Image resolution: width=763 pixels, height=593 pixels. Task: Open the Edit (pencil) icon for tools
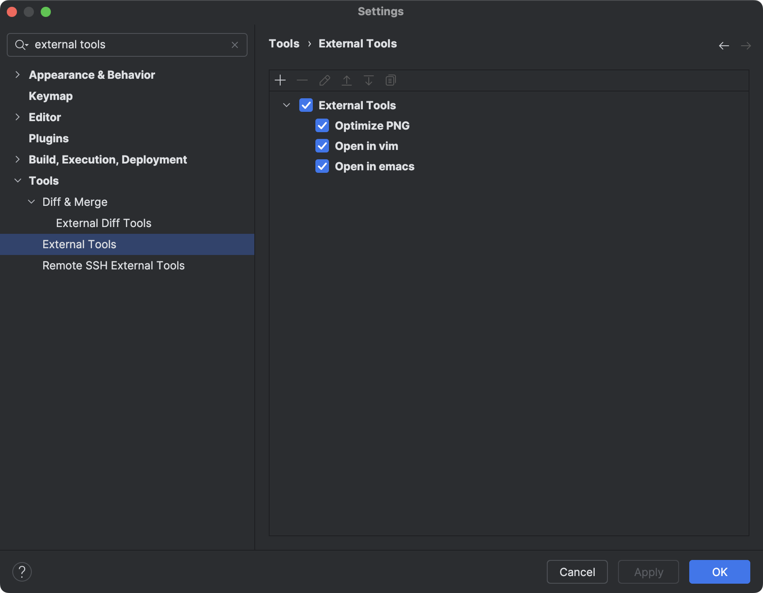click(x=324, y=80)
